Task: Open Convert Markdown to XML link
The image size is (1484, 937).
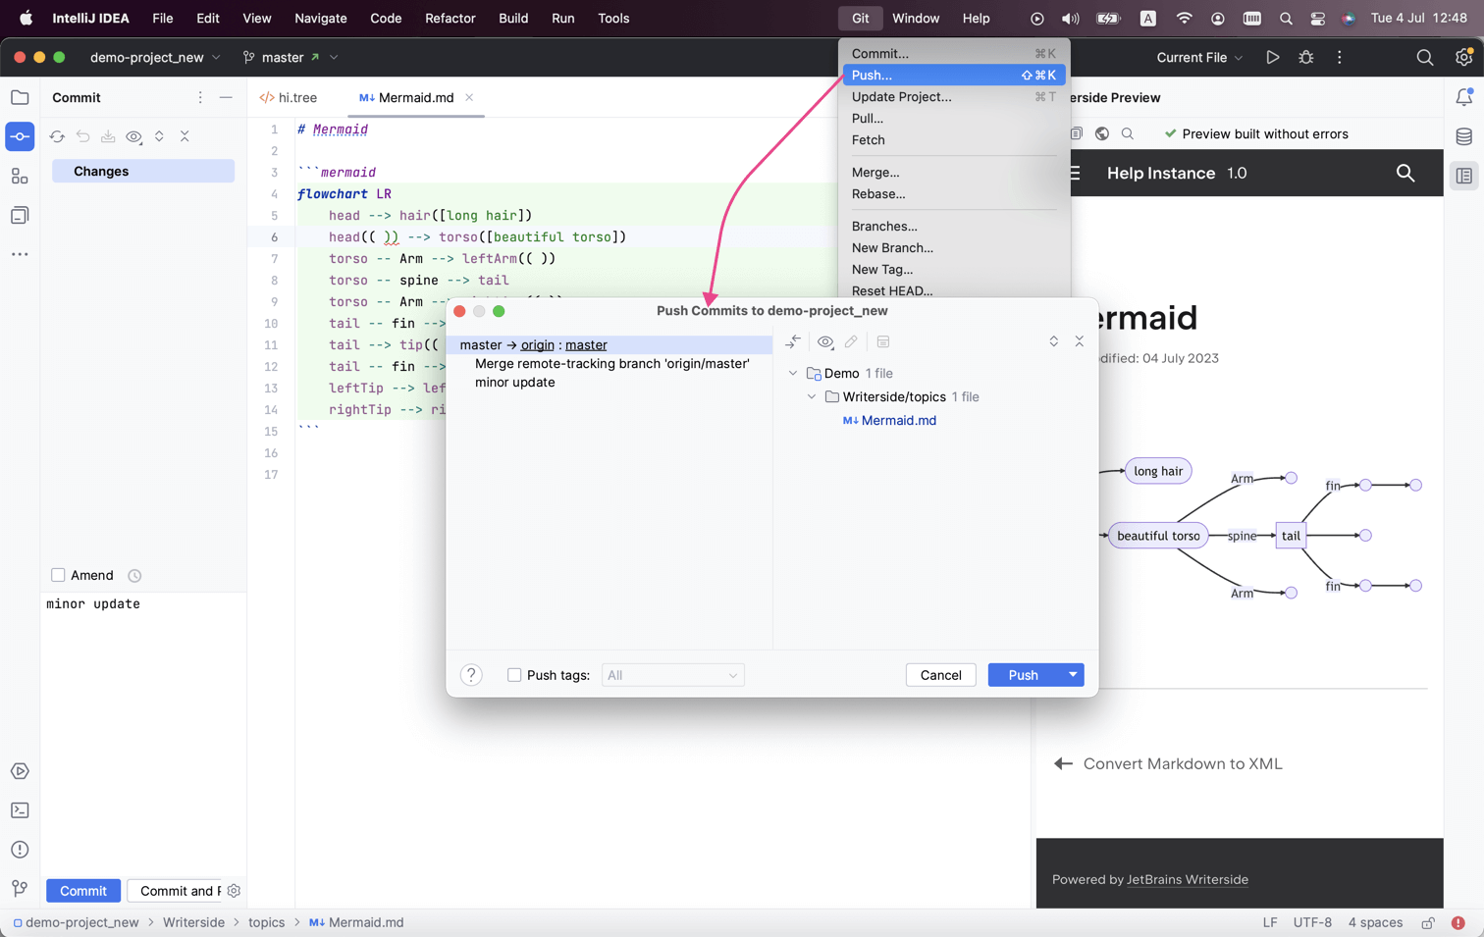Action: point(1168,763)
